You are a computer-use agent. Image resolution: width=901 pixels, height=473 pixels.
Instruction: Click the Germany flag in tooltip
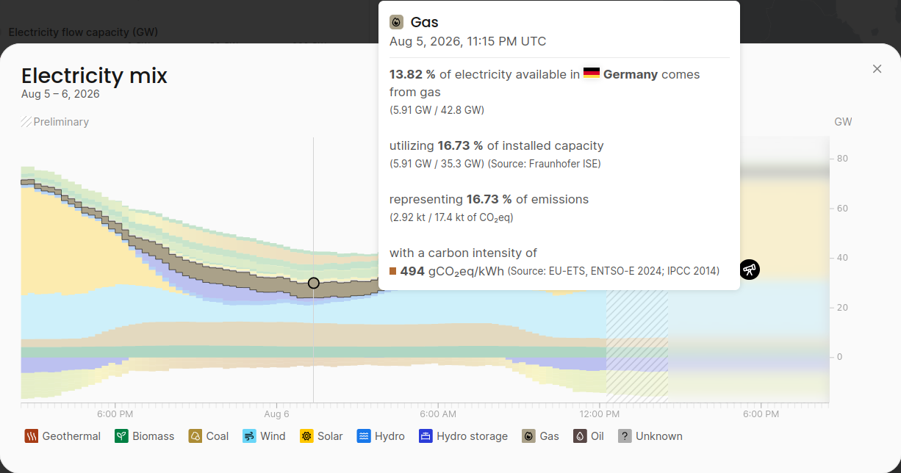[x=592, y=74]
